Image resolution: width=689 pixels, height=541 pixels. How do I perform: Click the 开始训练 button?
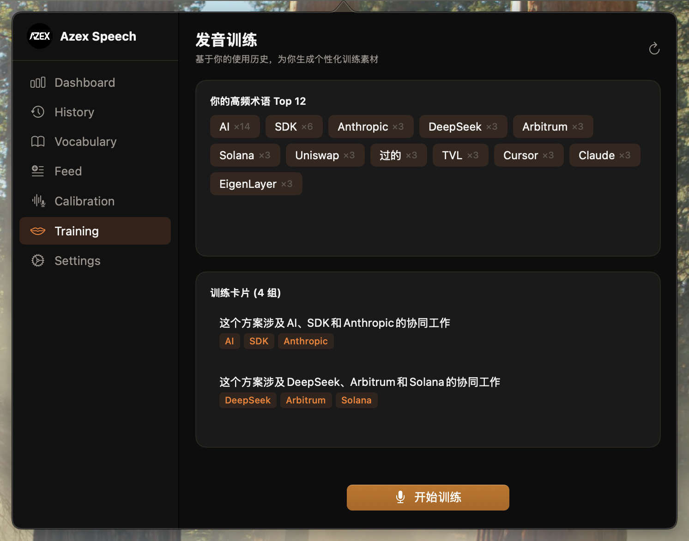point(428,497)
